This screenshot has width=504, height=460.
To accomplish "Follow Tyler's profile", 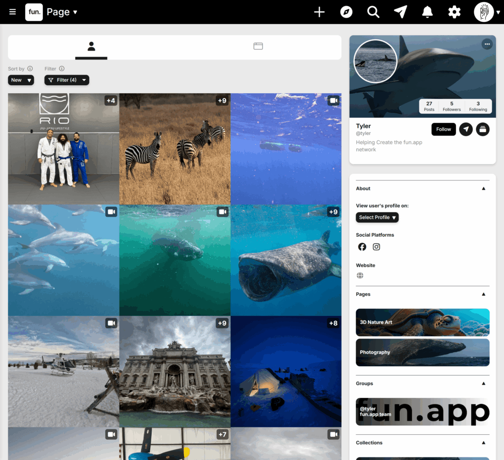I will pyautogui.click(x=444, y=129).
